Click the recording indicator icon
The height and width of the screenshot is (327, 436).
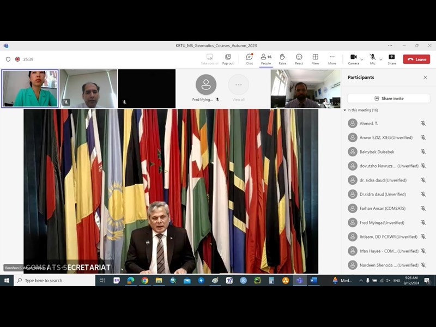[17, 59]
